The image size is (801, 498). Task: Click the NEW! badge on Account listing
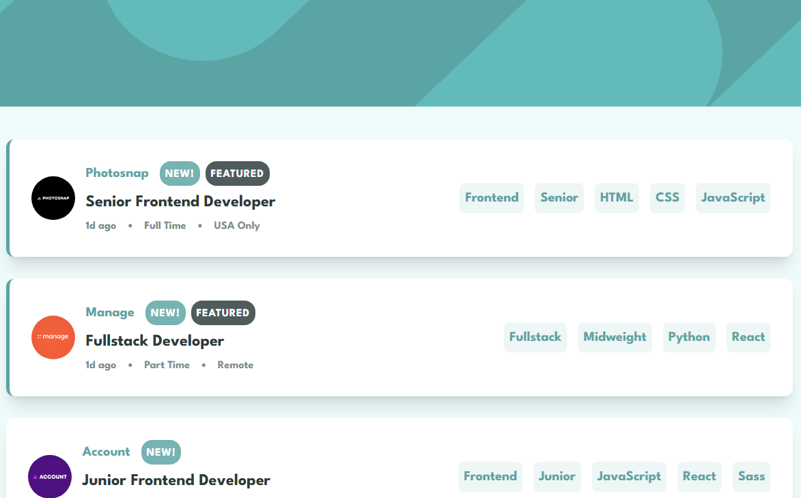click(x=160, y=452)
